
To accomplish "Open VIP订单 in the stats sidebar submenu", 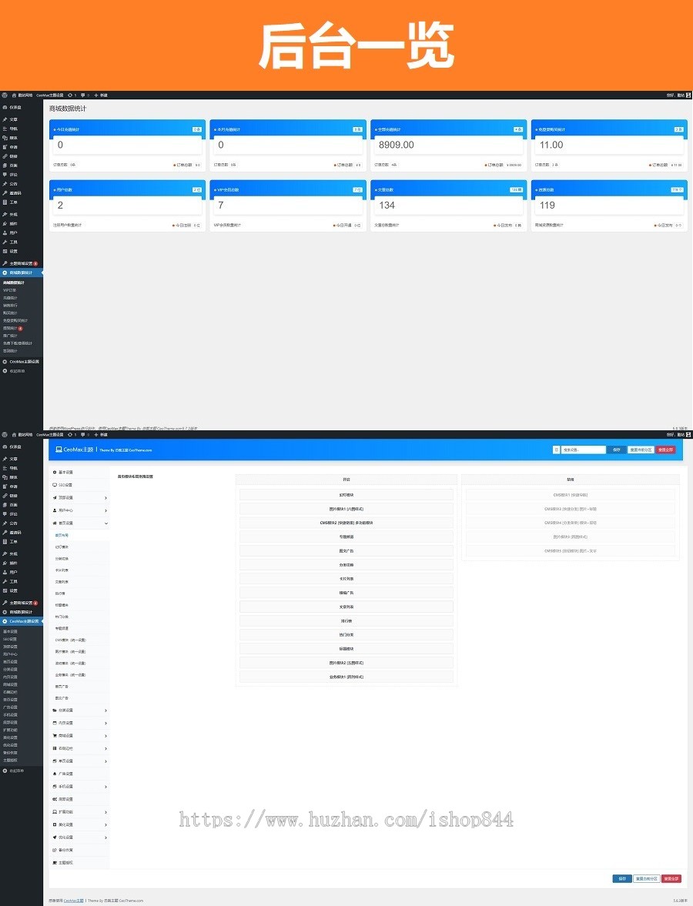I will pos(10,290).
